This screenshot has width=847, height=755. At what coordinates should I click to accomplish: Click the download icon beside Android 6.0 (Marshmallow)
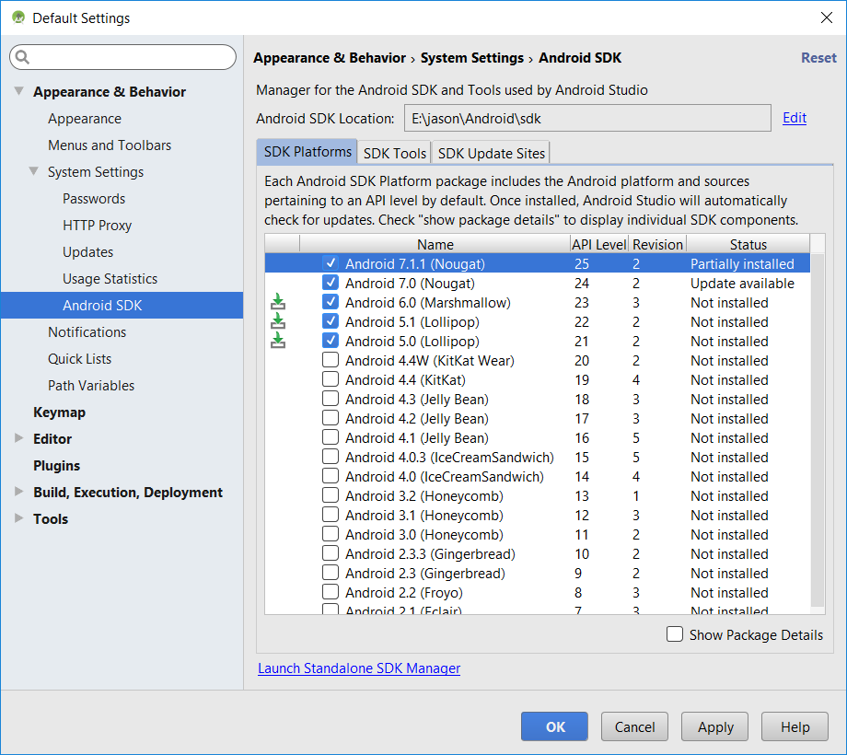pos(278,302)
